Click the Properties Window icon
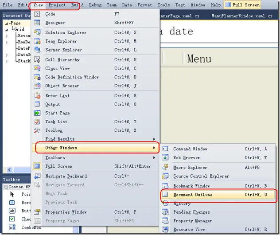This screenshot has width=280, height=235. (x=37, y=212)
